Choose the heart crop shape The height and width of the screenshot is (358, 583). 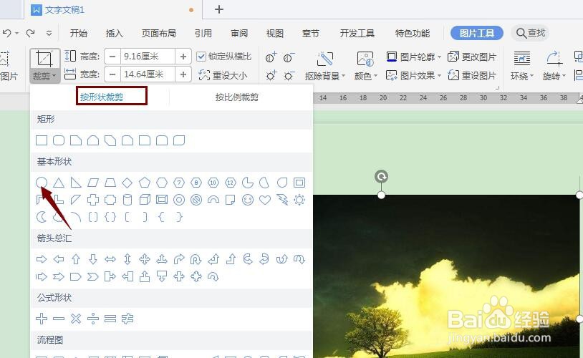[265, 200]
